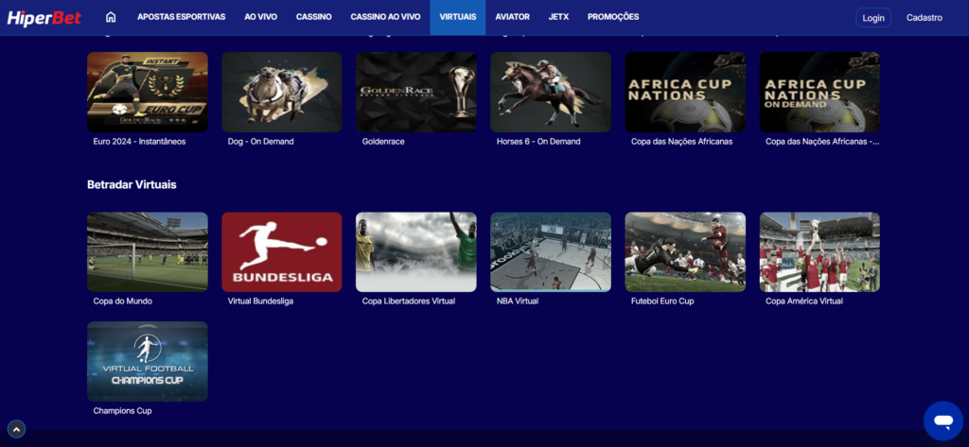Screen dimensions: 969x447
Task: Open the Cassino menu item
Action: tap(313, 17)
